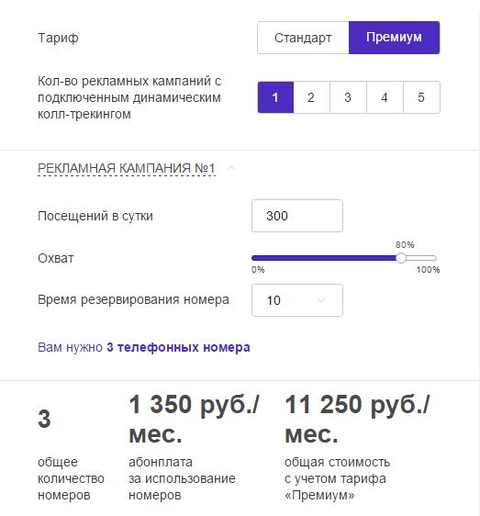The image size is (480, 516).
Task: Choose 5 advertising campaigns
Action: pyautogui.click(x=421, y=97)
